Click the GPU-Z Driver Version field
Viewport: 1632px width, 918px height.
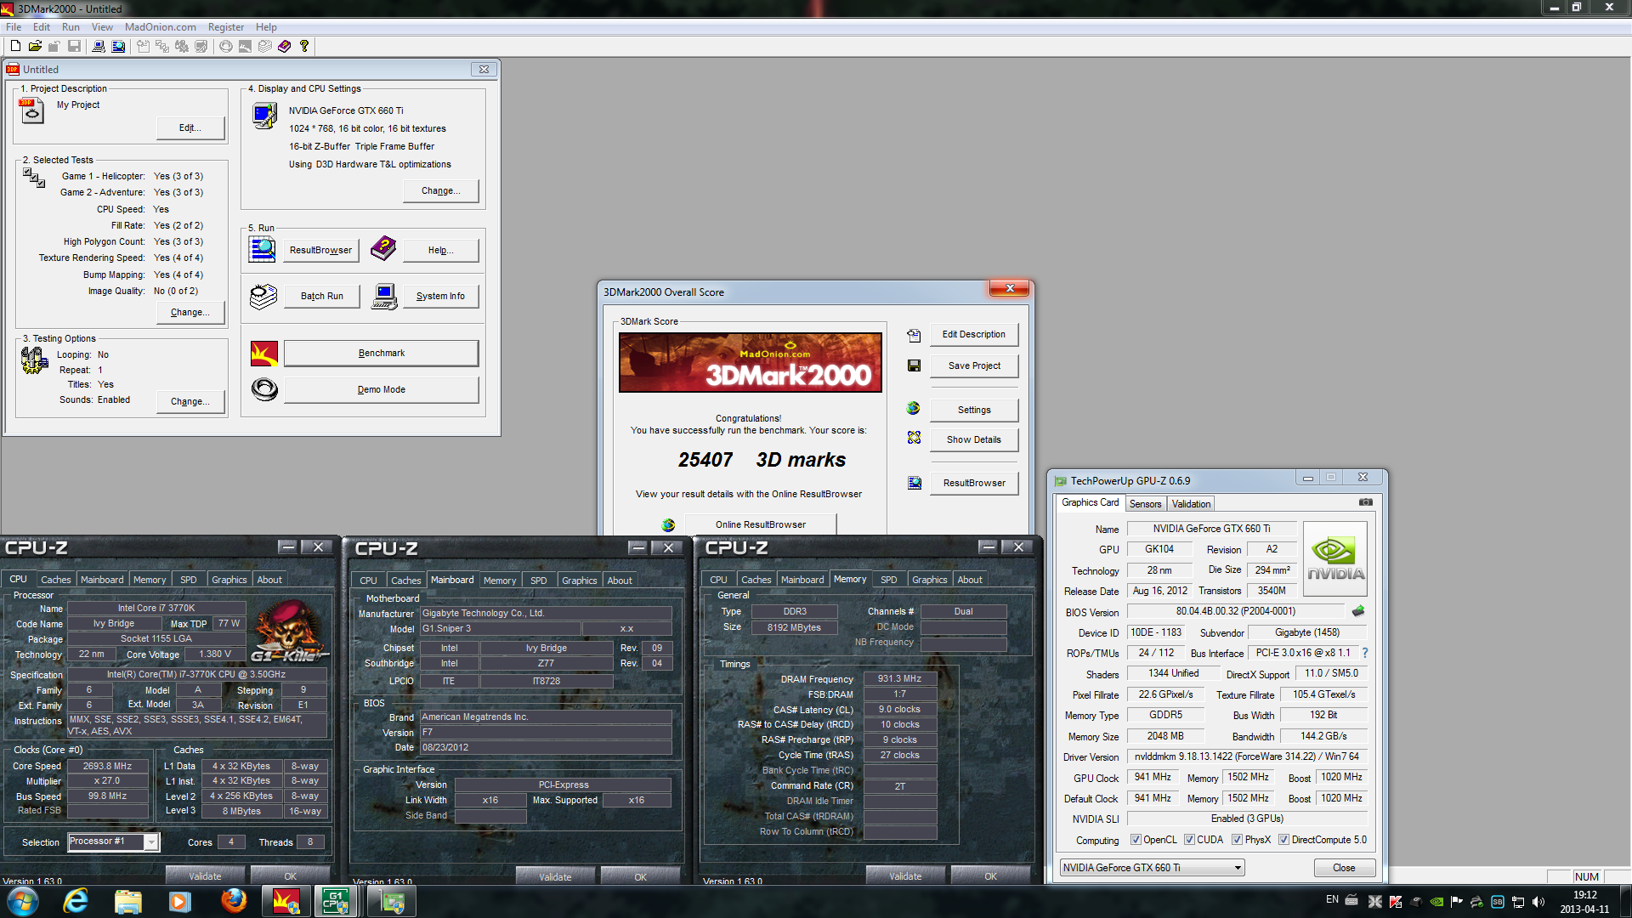coord(1246,756)
